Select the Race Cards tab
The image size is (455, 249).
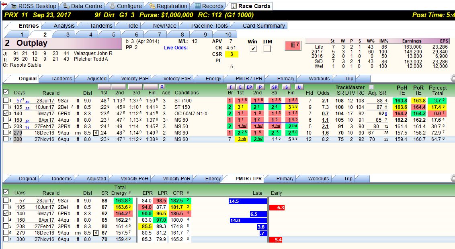pos(251,6)
